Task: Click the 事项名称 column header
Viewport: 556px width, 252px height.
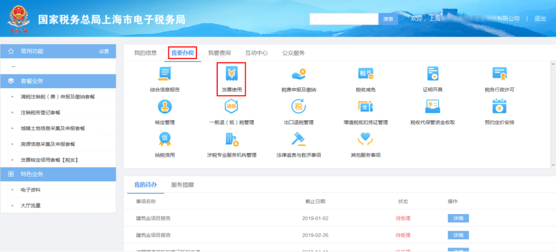Action: (x=146, y=202)
